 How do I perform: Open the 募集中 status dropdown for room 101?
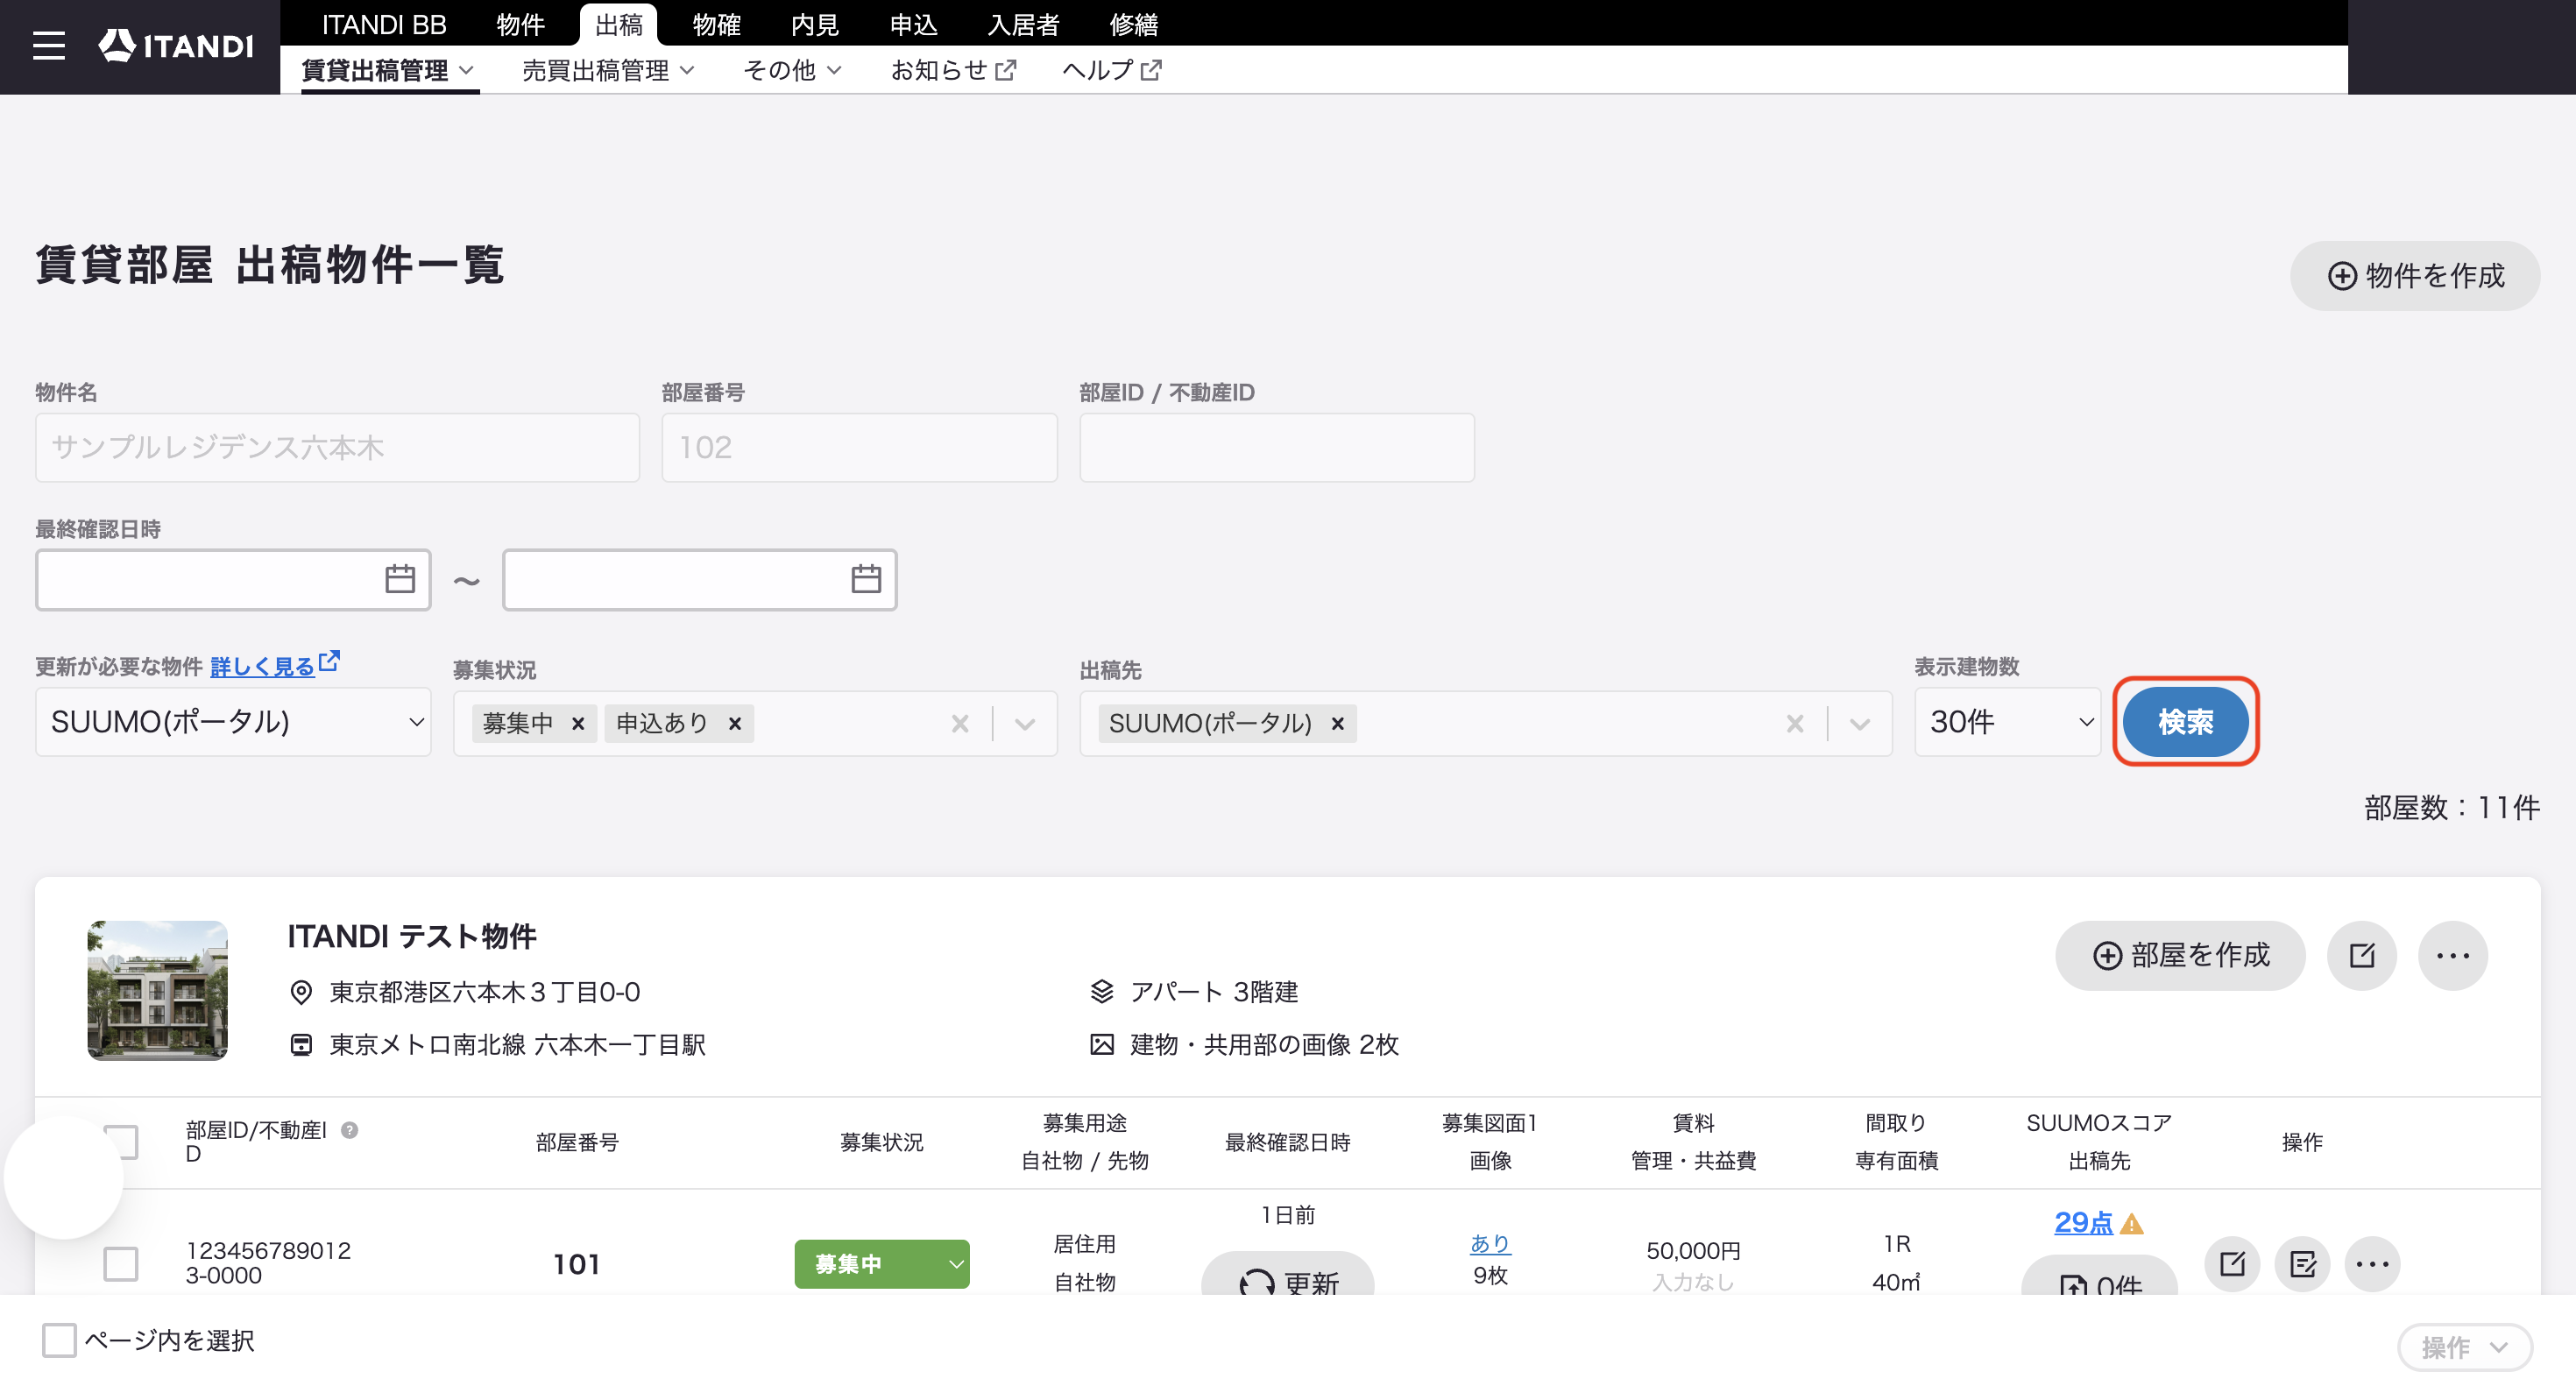tap(882, 1264)
